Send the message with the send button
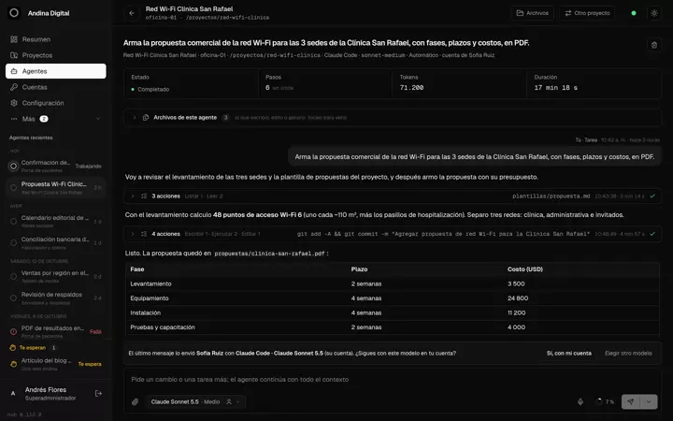The image size is (673, 421). [x=631, y=402]
